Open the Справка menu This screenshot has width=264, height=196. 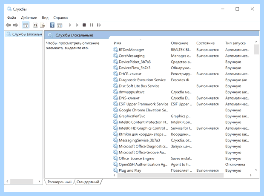60,18
